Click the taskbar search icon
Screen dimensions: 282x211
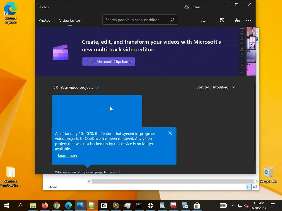tap(20, 206)
